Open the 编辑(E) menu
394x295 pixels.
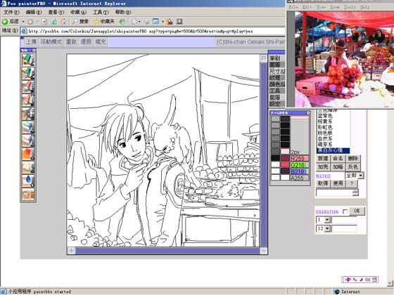34,12
